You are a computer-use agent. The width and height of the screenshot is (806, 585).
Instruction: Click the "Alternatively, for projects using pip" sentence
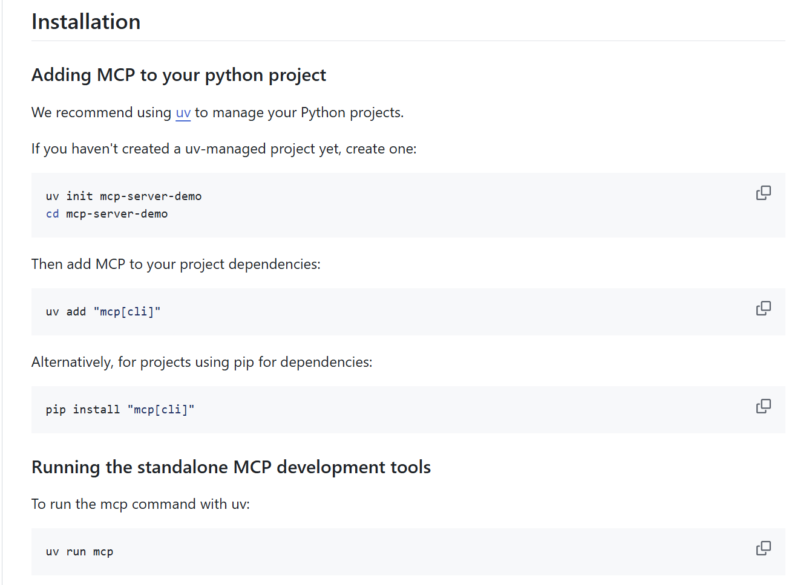[x=201, y=363]
